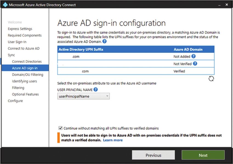Select the Verified domain row ending with com
This screenshot has height=164, width=233.
(136, 71)
